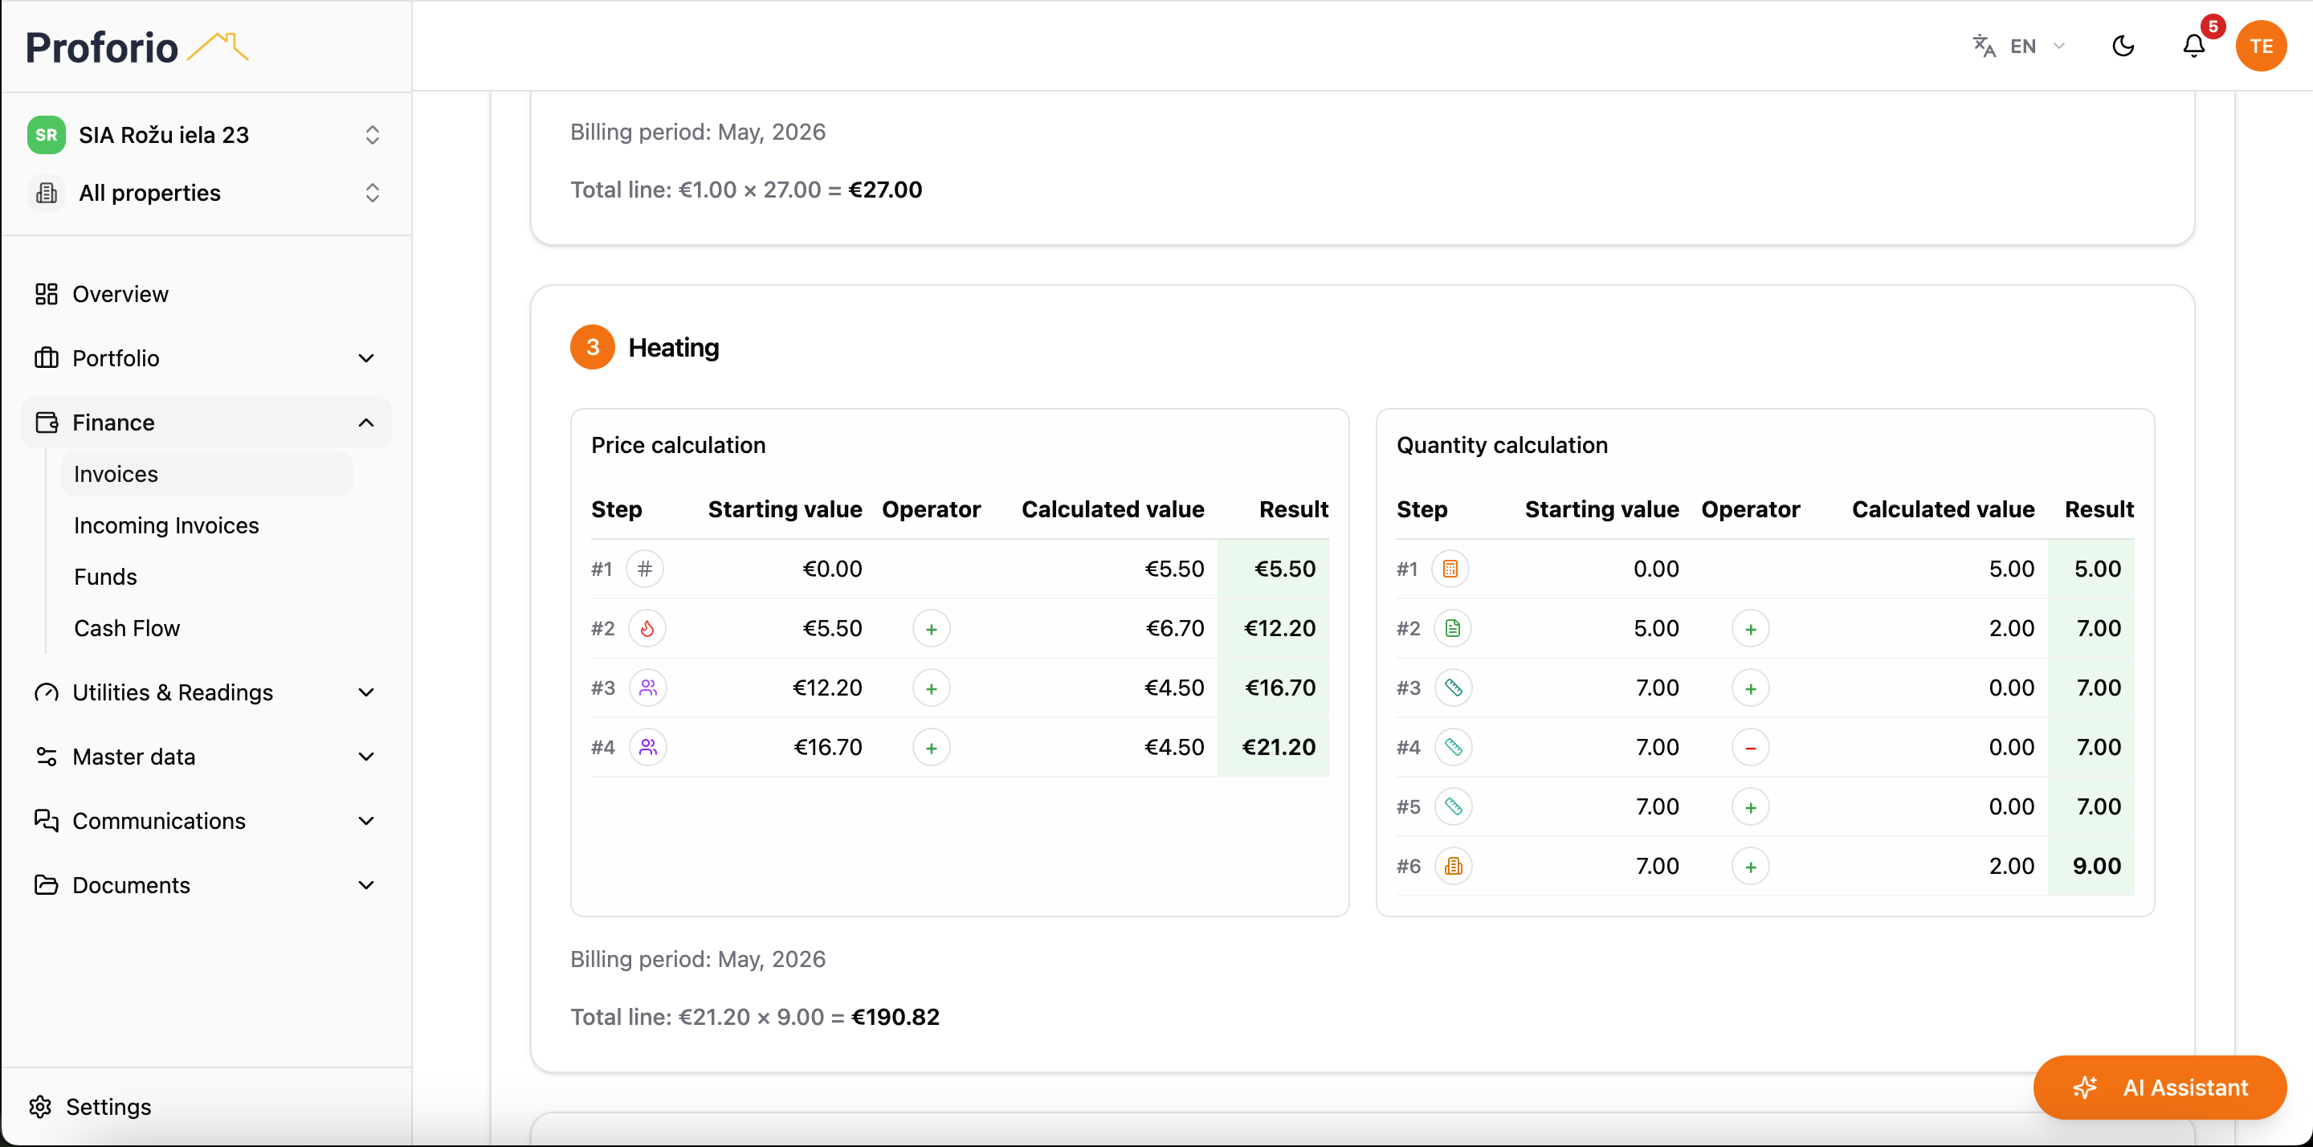Viewport: 2313px width, 1147px height.
Task: Collapse the Finance menu
Action: pyautogui.click(x=206, y=422)
